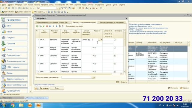Open File Explorer from Windows taskbar
The height and width of the screenshot is (108, 192).
(21, 105)
